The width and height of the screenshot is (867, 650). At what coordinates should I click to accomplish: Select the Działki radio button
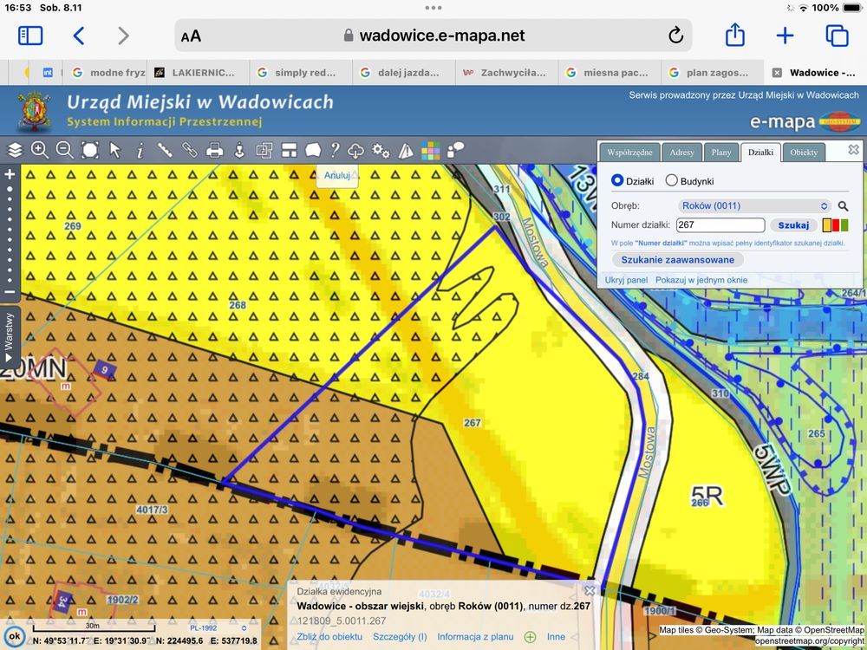[x=617, y=181]
